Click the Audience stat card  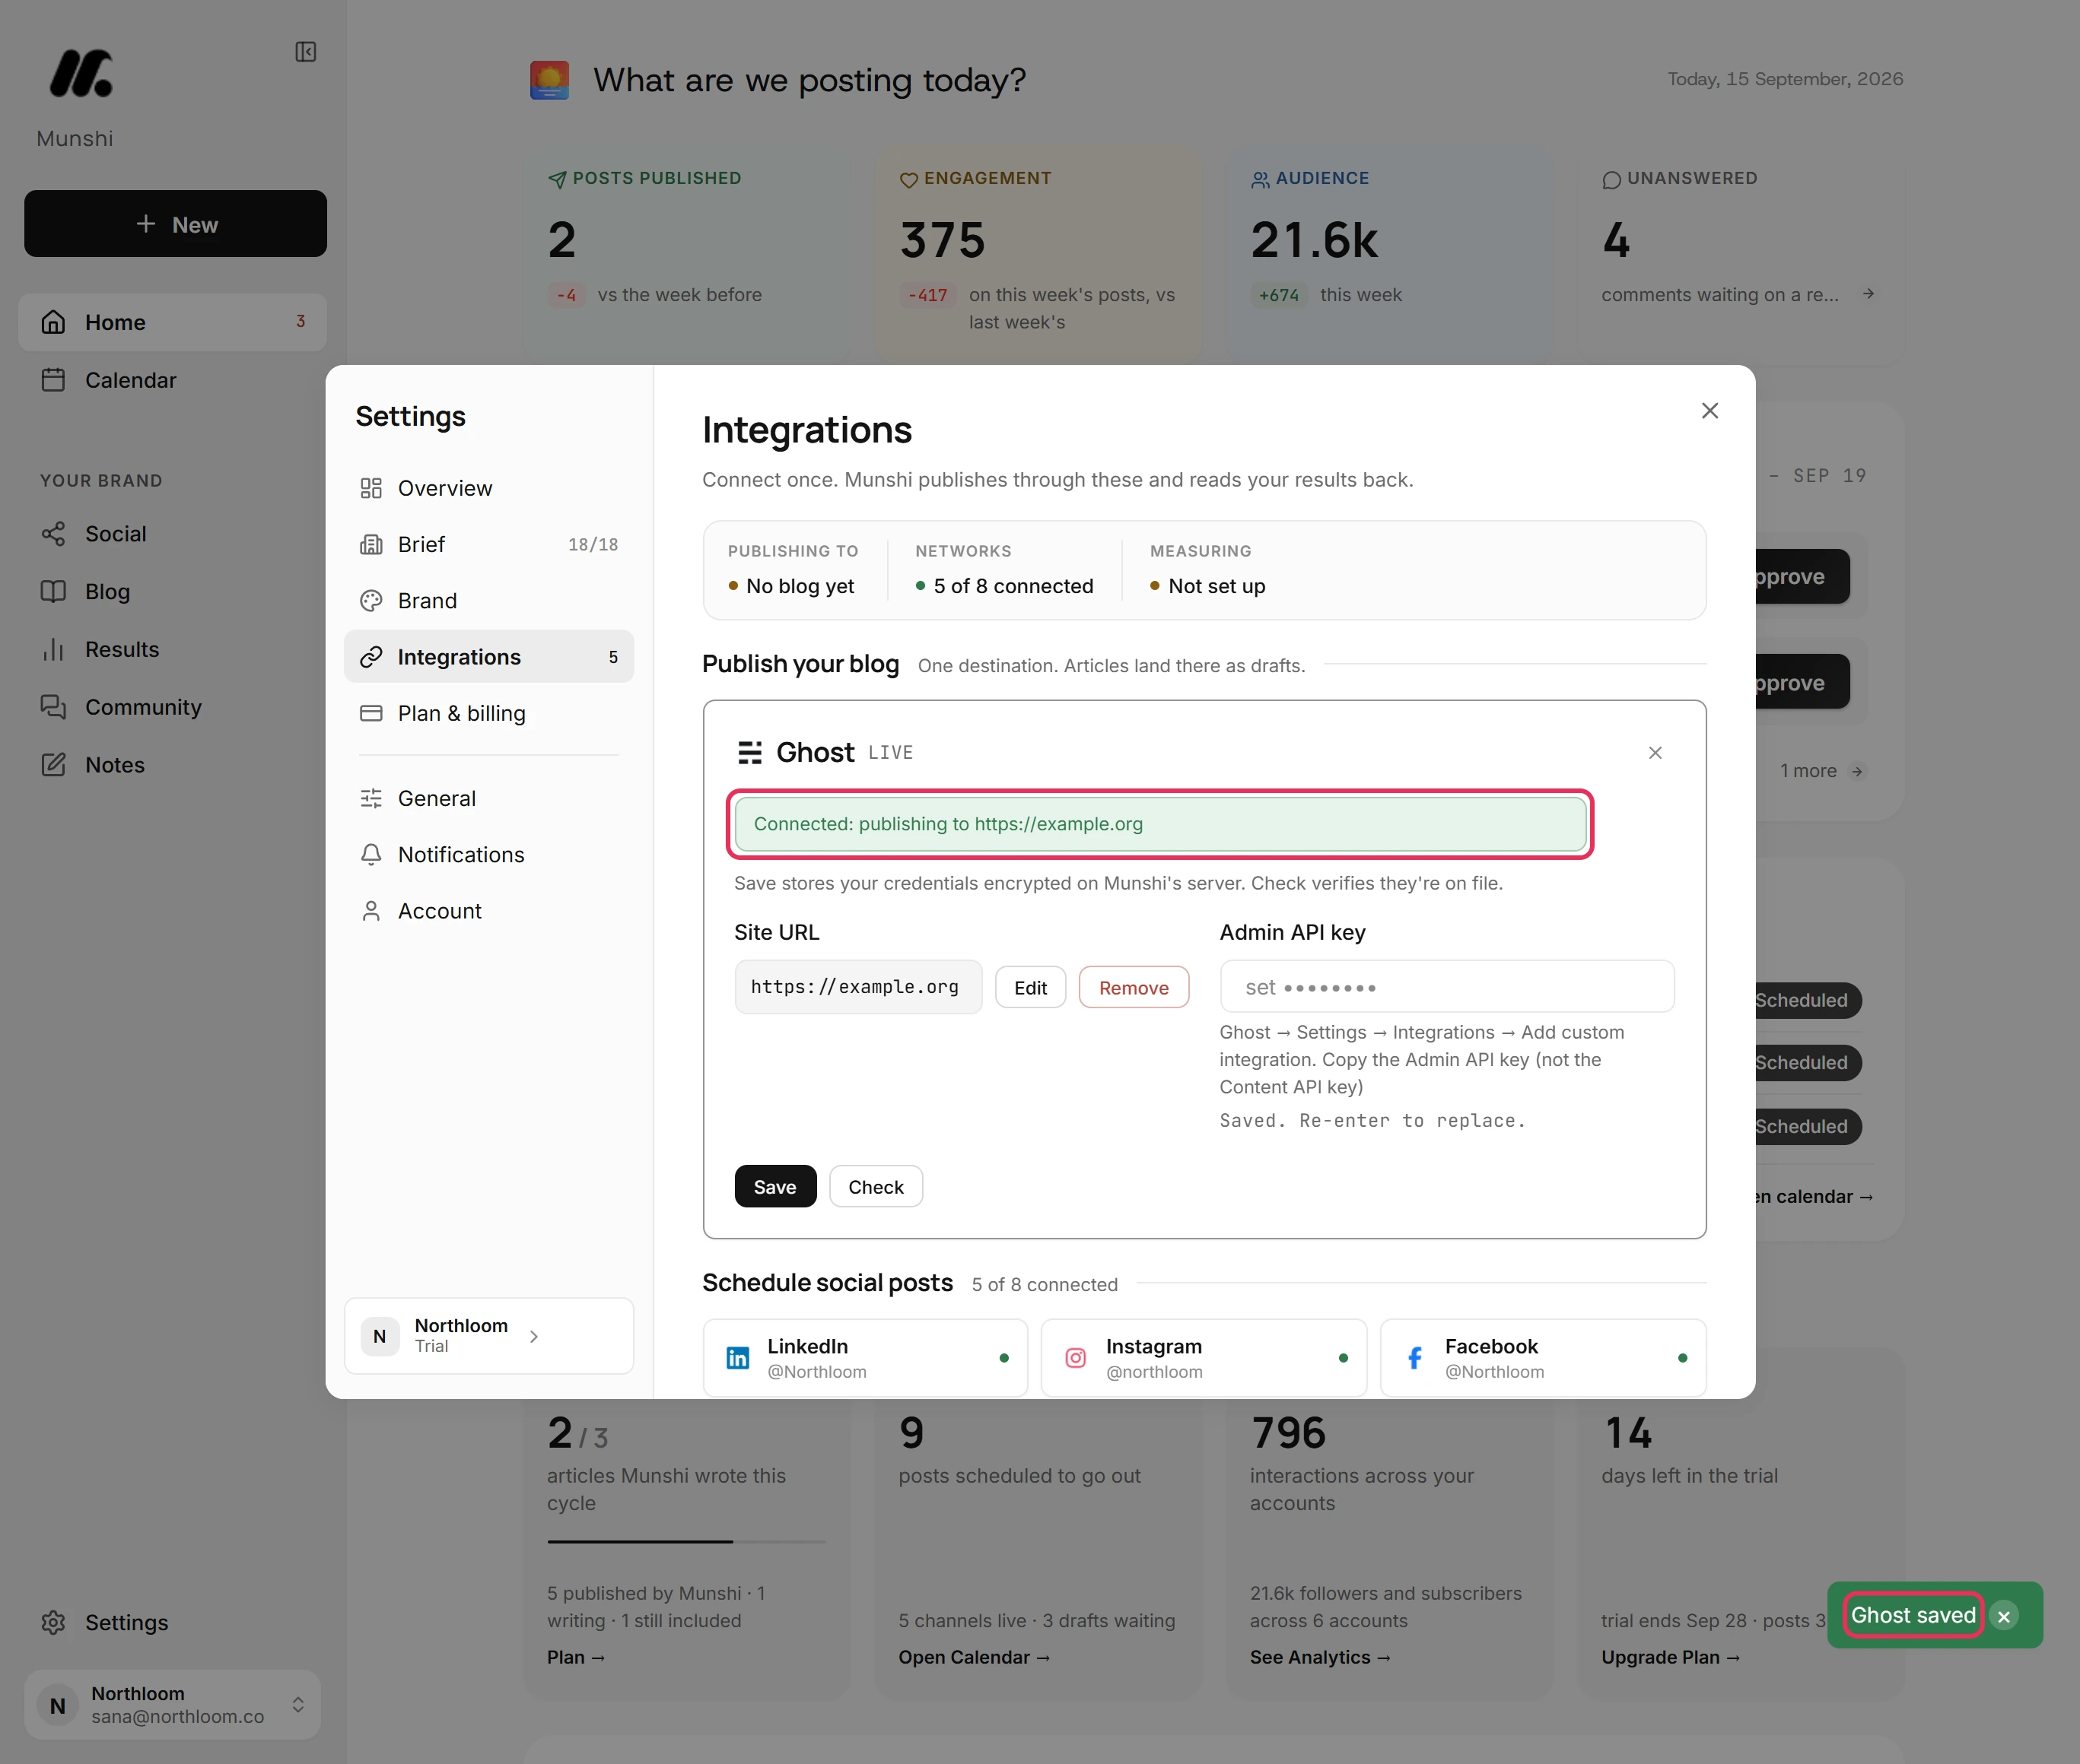click(x=1390, y=255)
